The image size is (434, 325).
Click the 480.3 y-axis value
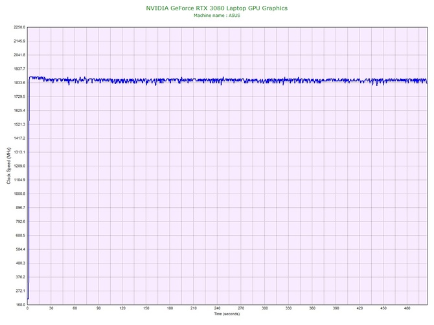coord(20,263)
